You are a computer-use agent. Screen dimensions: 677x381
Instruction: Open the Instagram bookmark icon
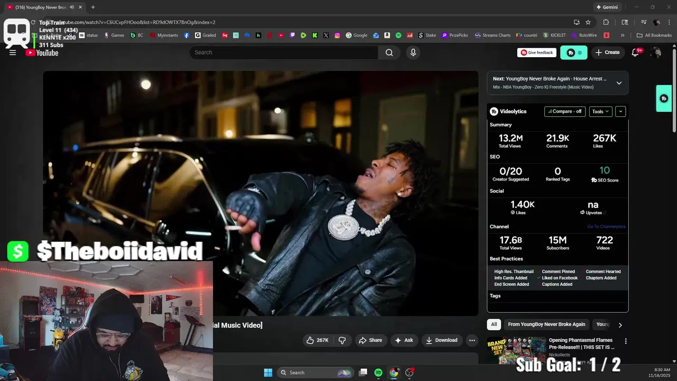[x=337, y=35]
